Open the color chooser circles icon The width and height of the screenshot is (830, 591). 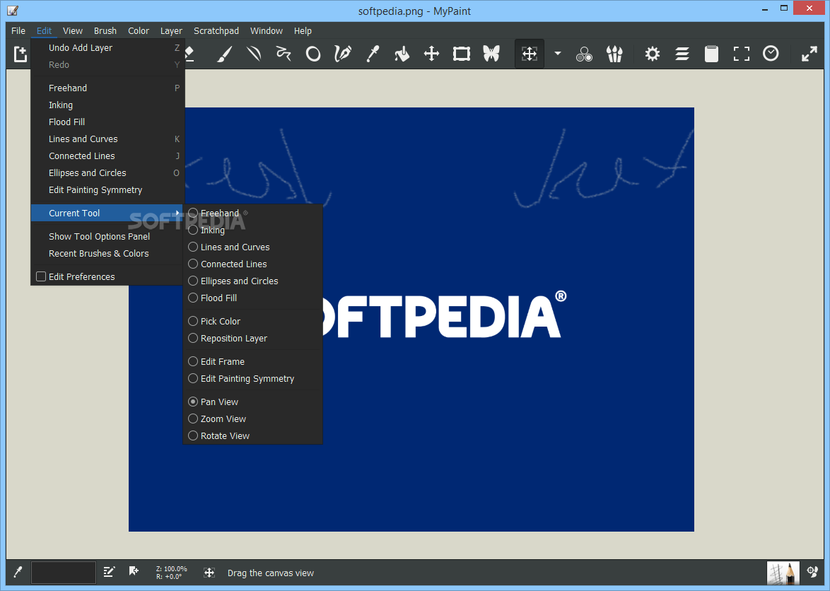585,54
